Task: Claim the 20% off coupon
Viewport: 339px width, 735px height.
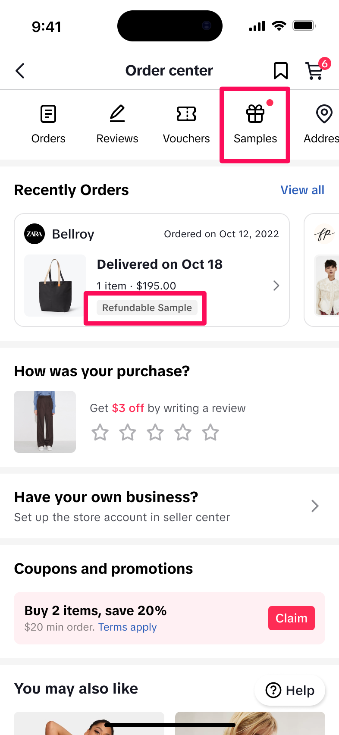Action: pos(291,618)
